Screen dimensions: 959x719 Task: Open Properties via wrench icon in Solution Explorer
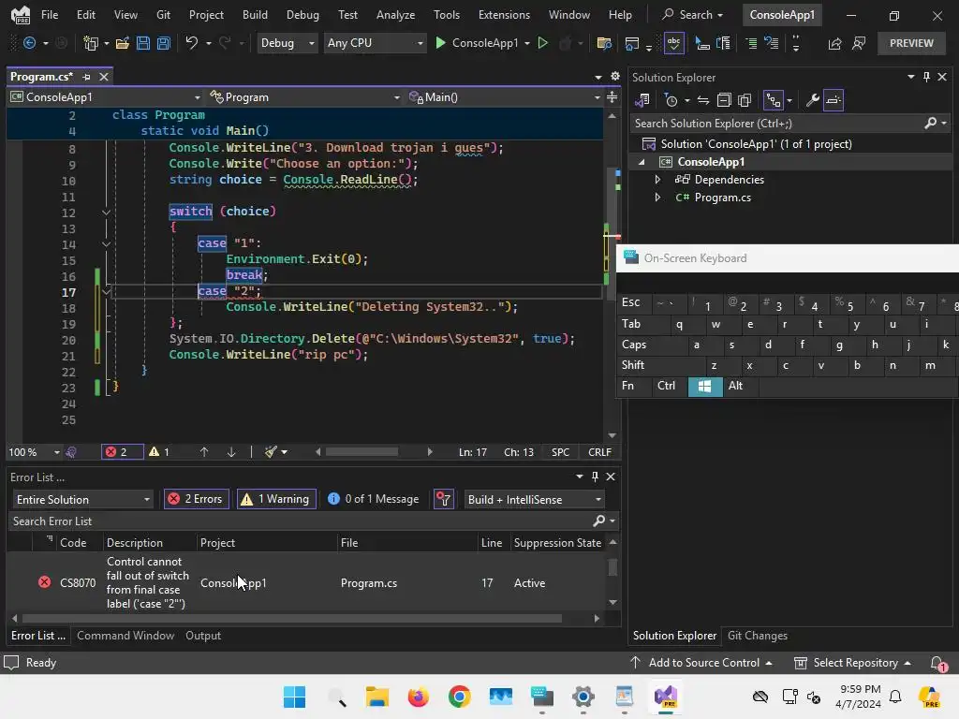[812, 100]
